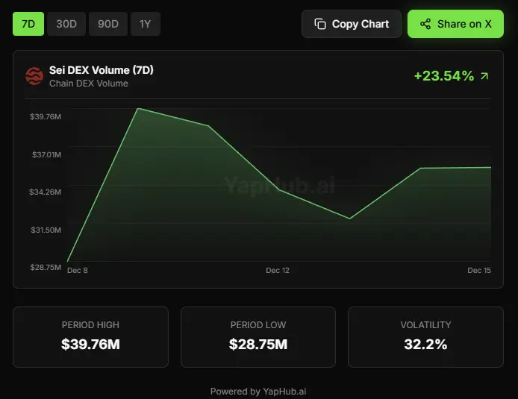This screenshot has width=518, height=399.
Task: Click the $39.76M y-axis label
Action: coord(46,117)
